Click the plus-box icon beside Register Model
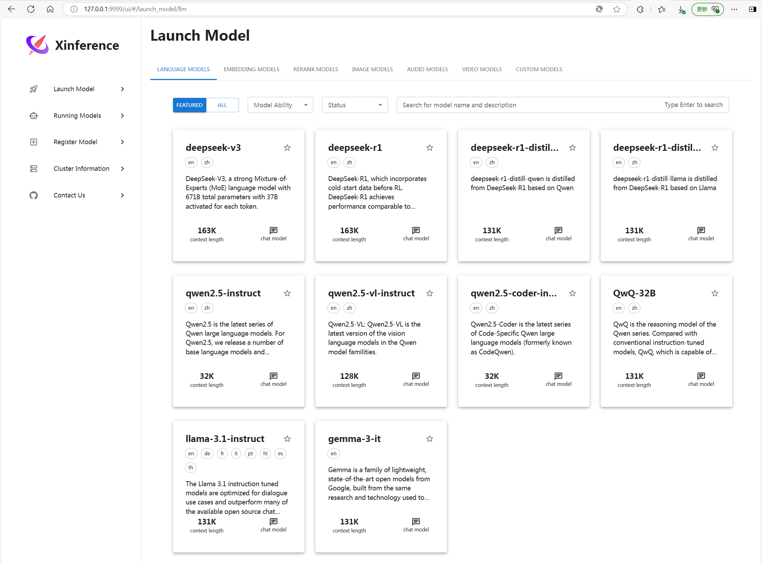The width and height of the screenshot is (762, 563). pos(34,142)
